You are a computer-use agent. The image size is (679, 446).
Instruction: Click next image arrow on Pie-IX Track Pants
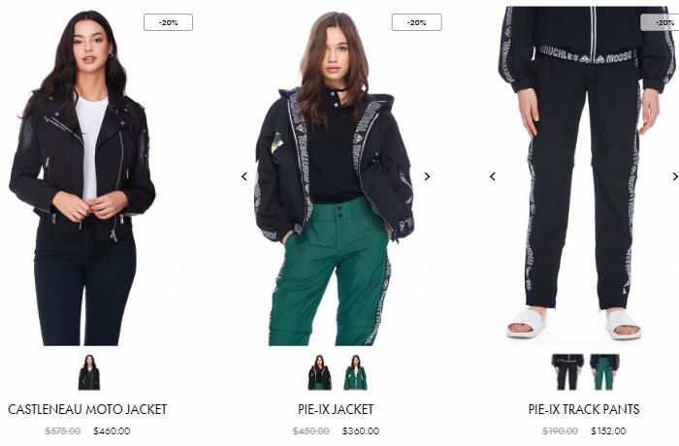[x=675, y=176]
